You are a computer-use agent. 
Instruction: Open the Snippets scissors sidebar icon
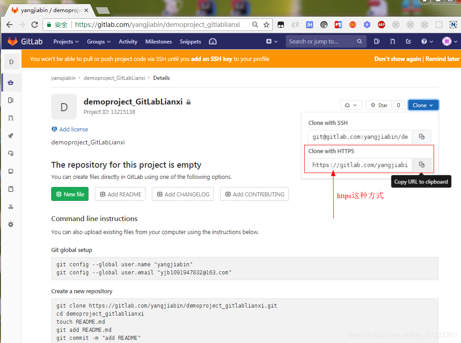click(x=11, y=207)
